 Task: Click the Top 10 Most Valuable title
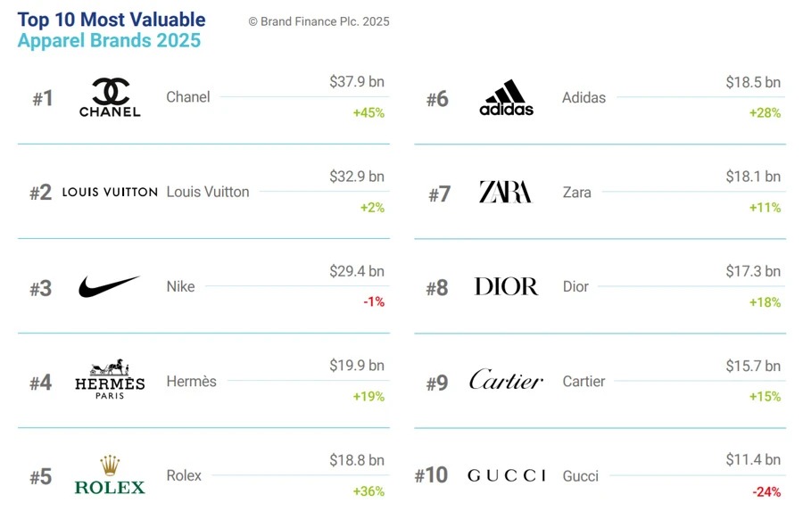(112, 20)
